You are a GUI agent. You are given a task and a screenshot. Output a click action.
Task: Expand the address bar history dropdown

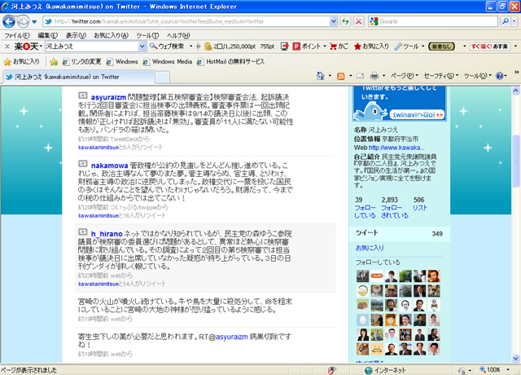click(333, 21)
